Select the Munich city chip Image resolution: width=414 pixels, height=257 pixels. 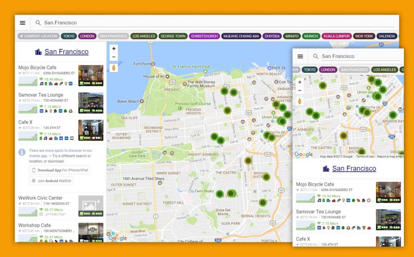[311, 36]
